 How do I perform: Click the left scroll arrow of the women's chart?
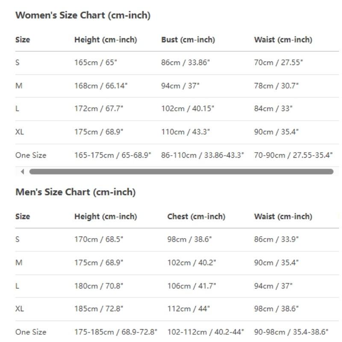coord(22,172)
